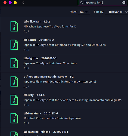Click the search magnifier icon
This screenshot has width=128, height=136.
82,2
